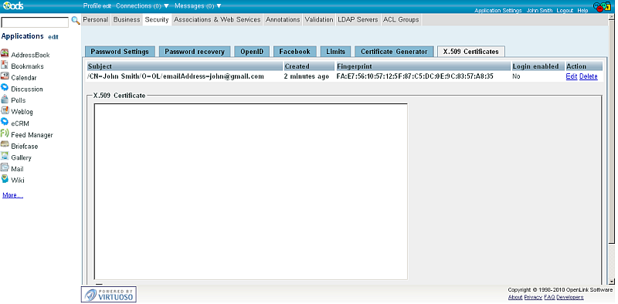Click the search magnifier icon
Viewport: 618px width, 304px height.
[75, 21]
